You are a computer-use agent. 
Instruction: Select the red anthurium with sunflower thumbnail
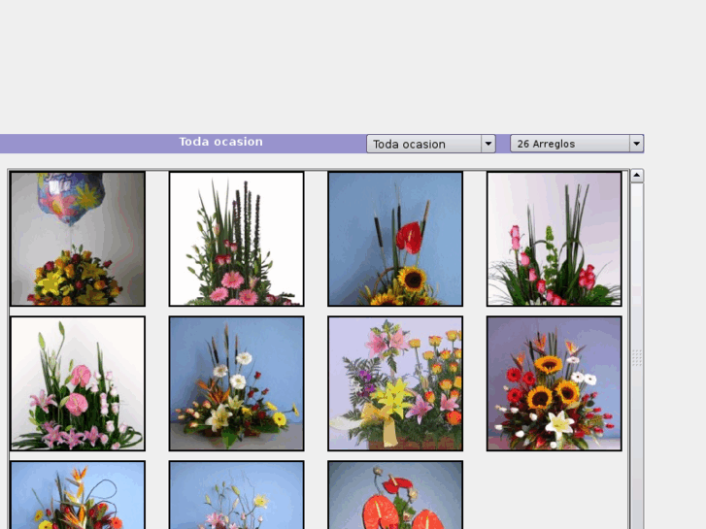[395, 239]
